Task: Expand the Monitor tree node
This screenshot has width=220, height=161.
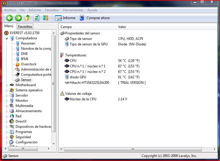Action: tap(7, 101)
